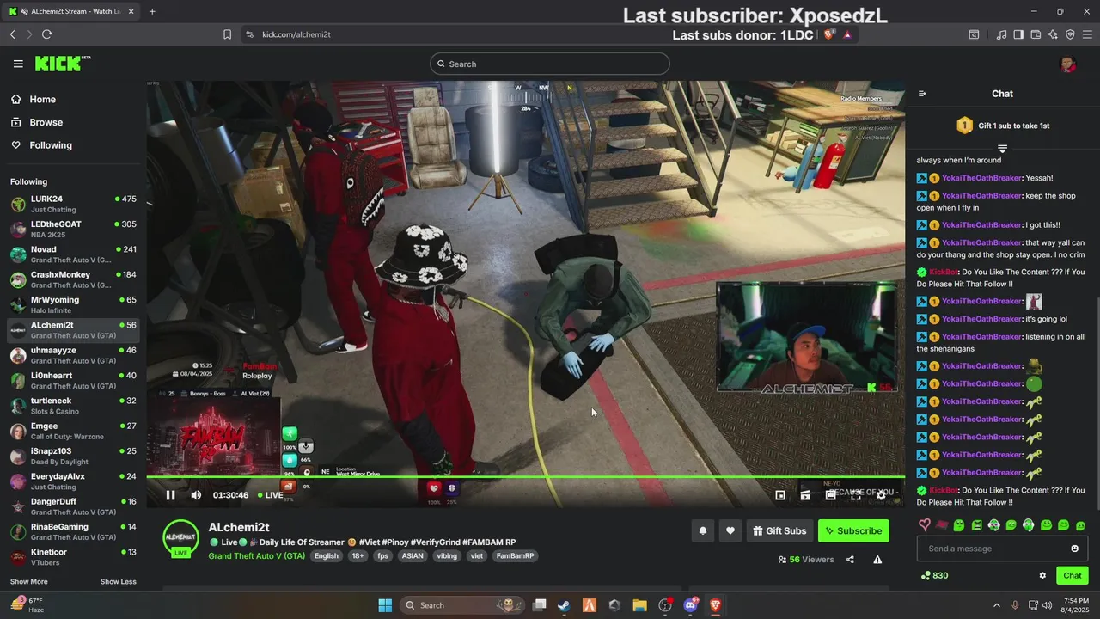The width and height of the screenshot is (1100, 619).
Task: Open a new browser tab plus button
Action: click(x=152, y=11)
